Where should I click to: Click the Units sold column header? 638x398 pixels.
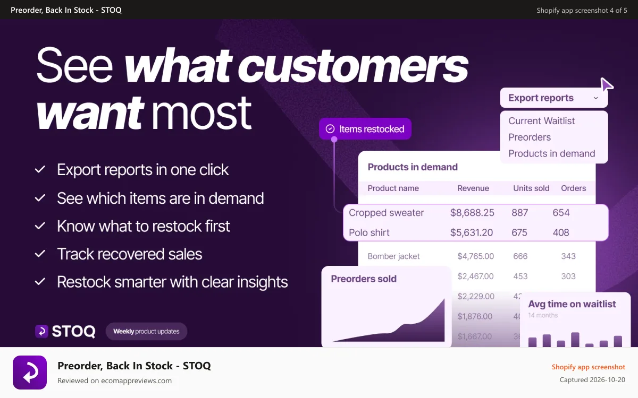coord(531,188)
